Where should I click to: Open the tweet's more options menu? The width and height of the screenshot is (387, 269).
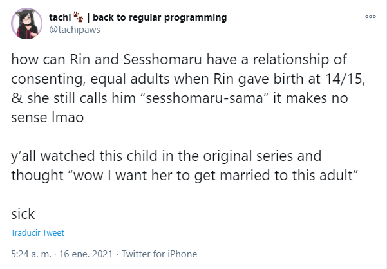tap(370, 17)
